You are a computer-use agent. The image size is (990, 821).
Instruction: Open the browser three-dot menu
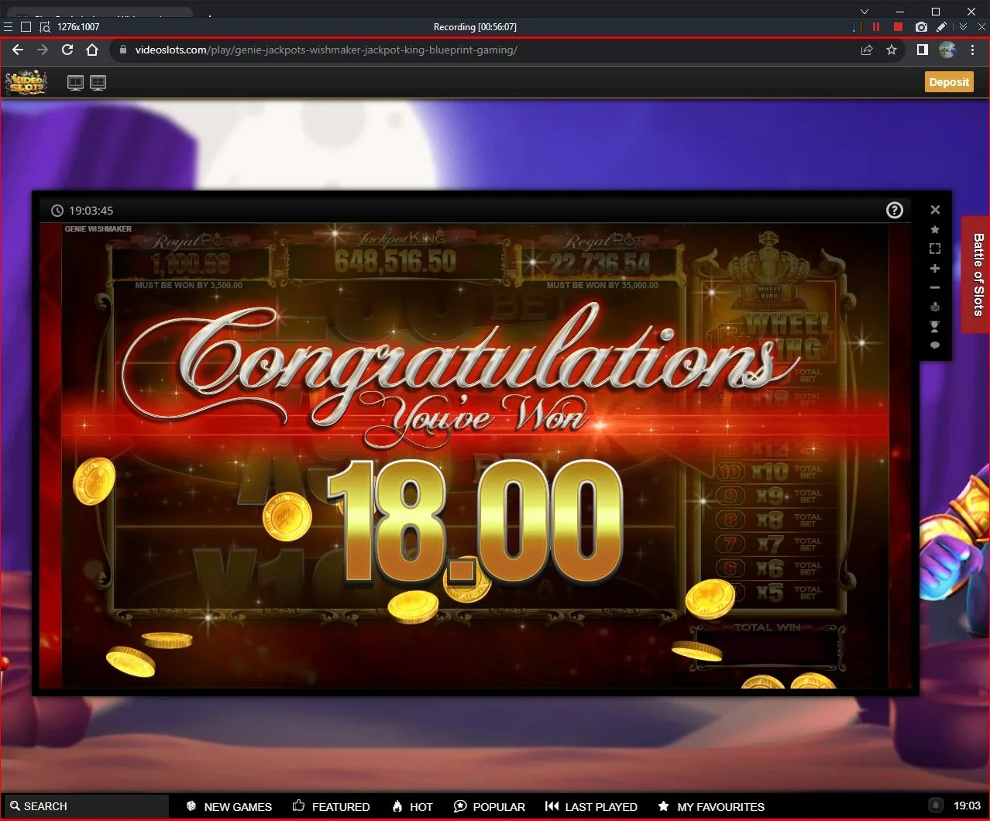973,50
